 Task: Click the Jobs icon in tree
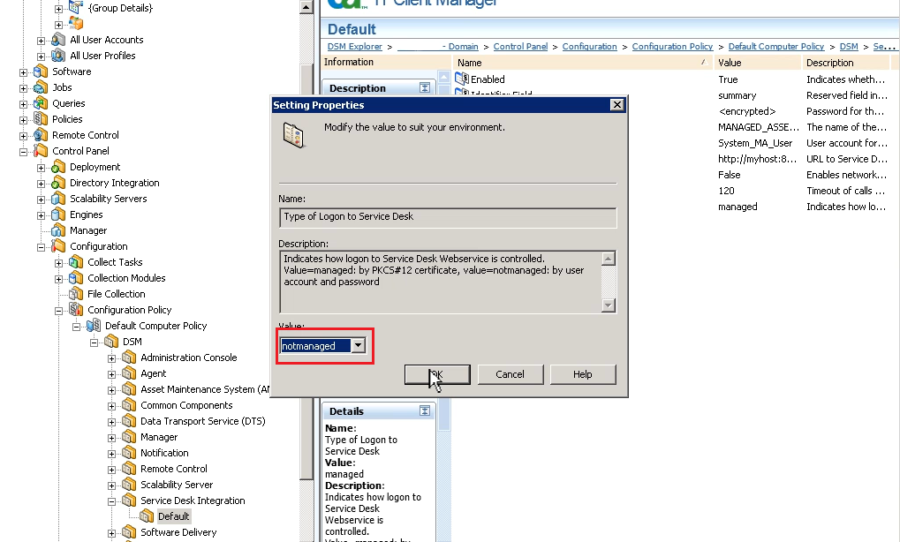[41, 87]
